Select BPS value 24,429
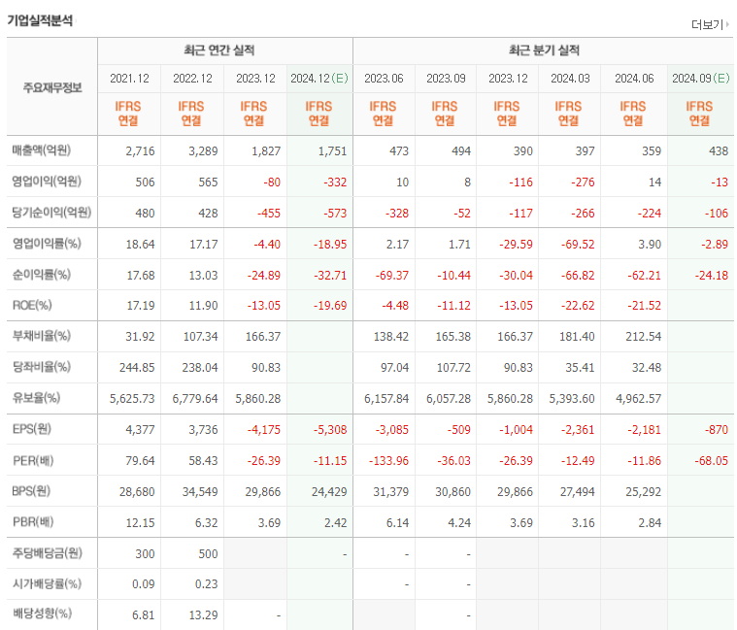 [x=329, y=492]
